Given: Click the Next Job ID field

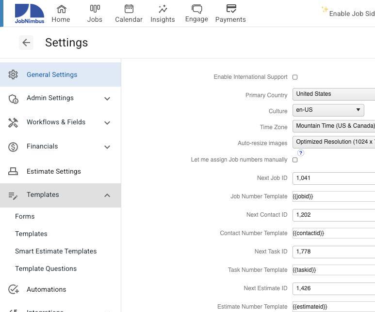Looking at the screenshot, I should click(x=334, y=178).
